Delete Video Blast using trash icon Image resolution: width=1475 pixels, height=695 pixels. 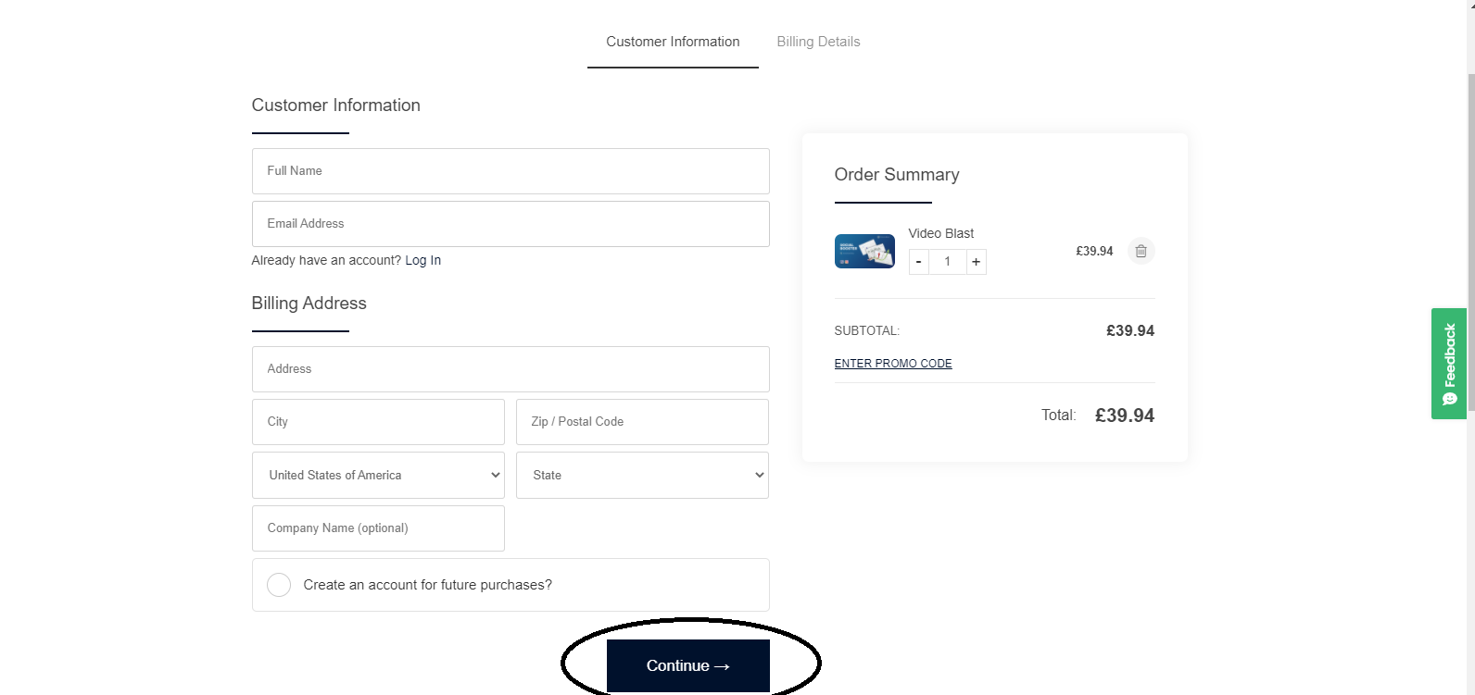pos(1141,251)
